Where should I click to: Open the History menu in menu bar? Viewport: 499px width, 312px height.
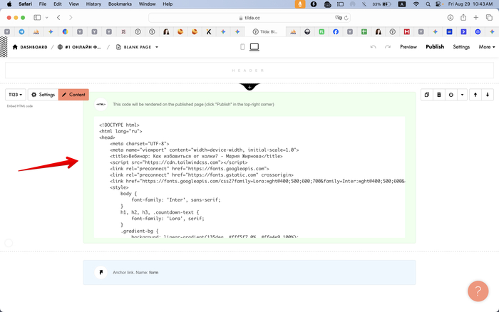click(93, 4)
